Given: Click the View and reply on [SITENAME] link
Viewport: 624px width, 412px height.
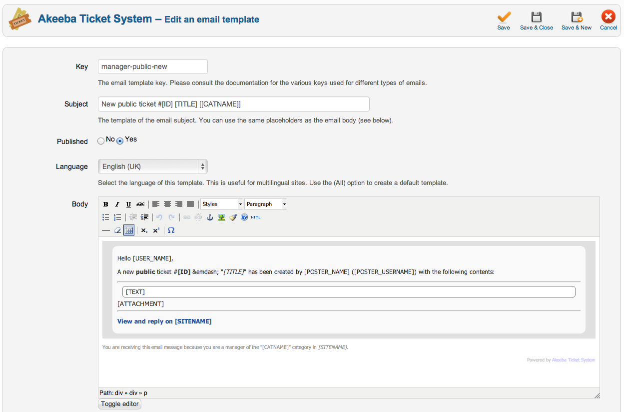Looking at the screenshot, I should coord(164,321).
